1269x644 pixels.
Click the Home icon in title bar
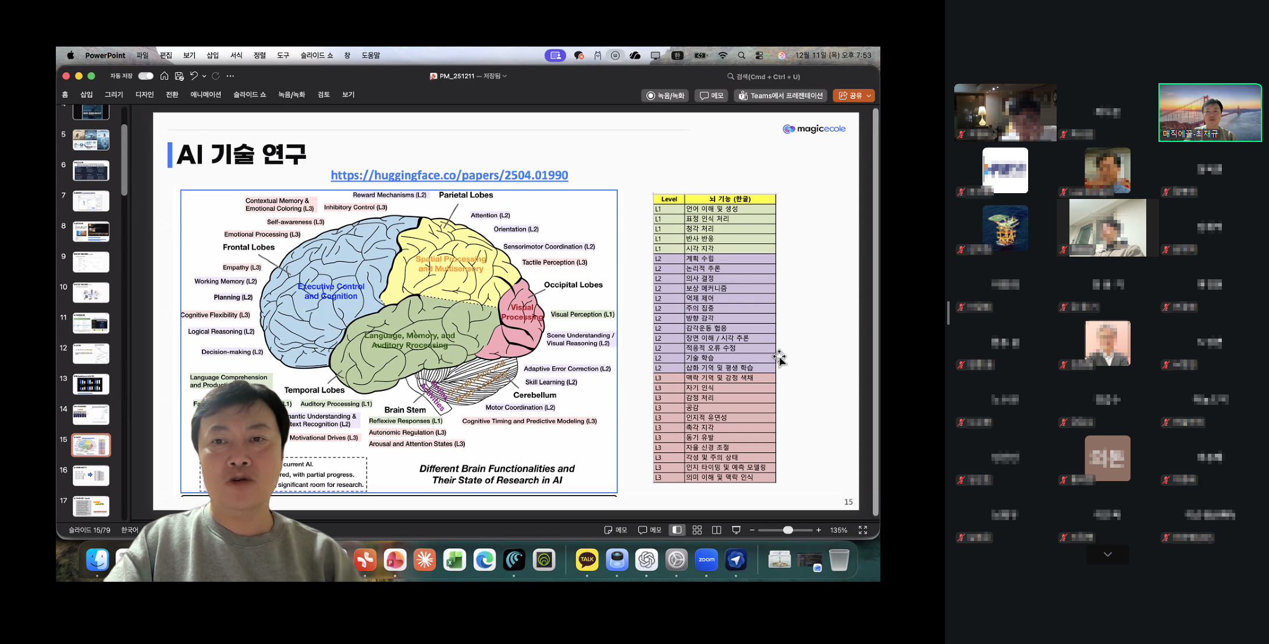165,76
